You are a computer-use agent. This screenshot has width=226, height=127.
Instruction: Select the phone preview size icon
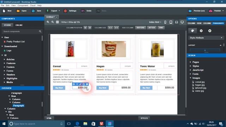pyautogui.click(x=165, y=22)
